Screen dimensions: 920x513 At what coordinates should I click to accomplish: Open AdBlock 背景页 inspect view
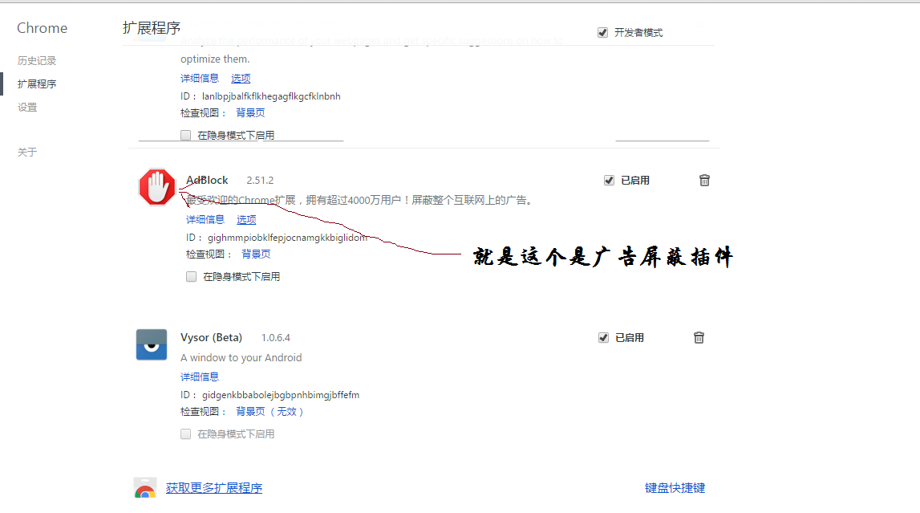(256, 254)
